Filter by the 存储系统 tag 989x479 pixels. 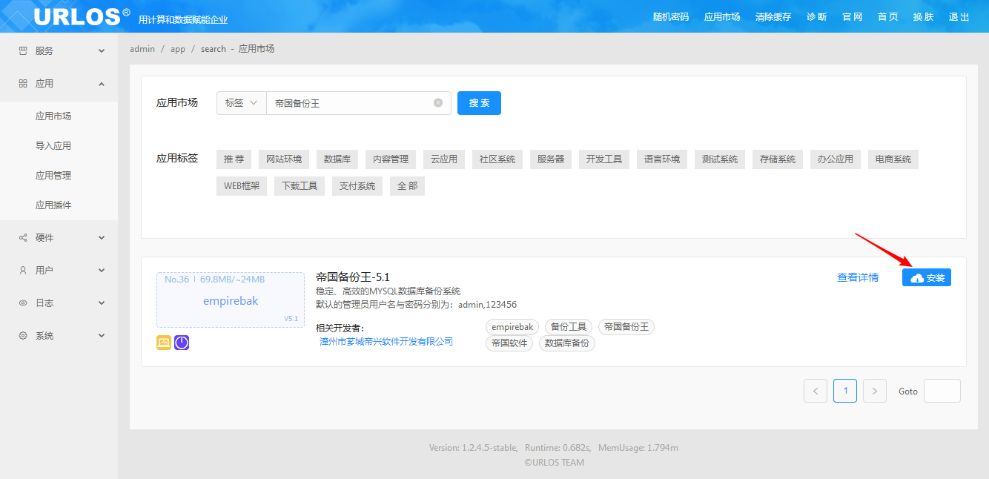pyautogui.click(x=778, y=159)
